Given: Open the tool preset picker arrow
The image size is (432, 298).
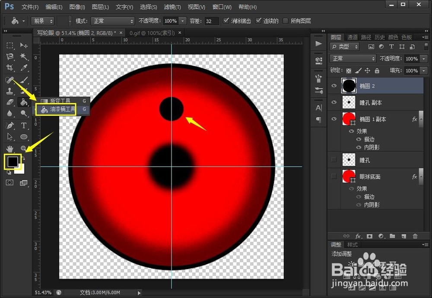Looking at the screenshot, I should 23,21.
